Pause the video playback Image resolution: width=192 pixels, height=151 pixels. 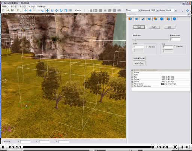pyautogui.click(x=3, y=147)
